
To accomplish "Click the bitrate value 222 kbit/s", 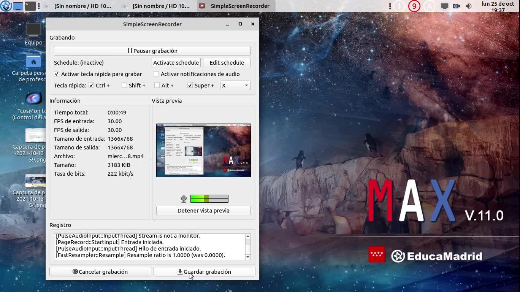I will coord(120,174).
